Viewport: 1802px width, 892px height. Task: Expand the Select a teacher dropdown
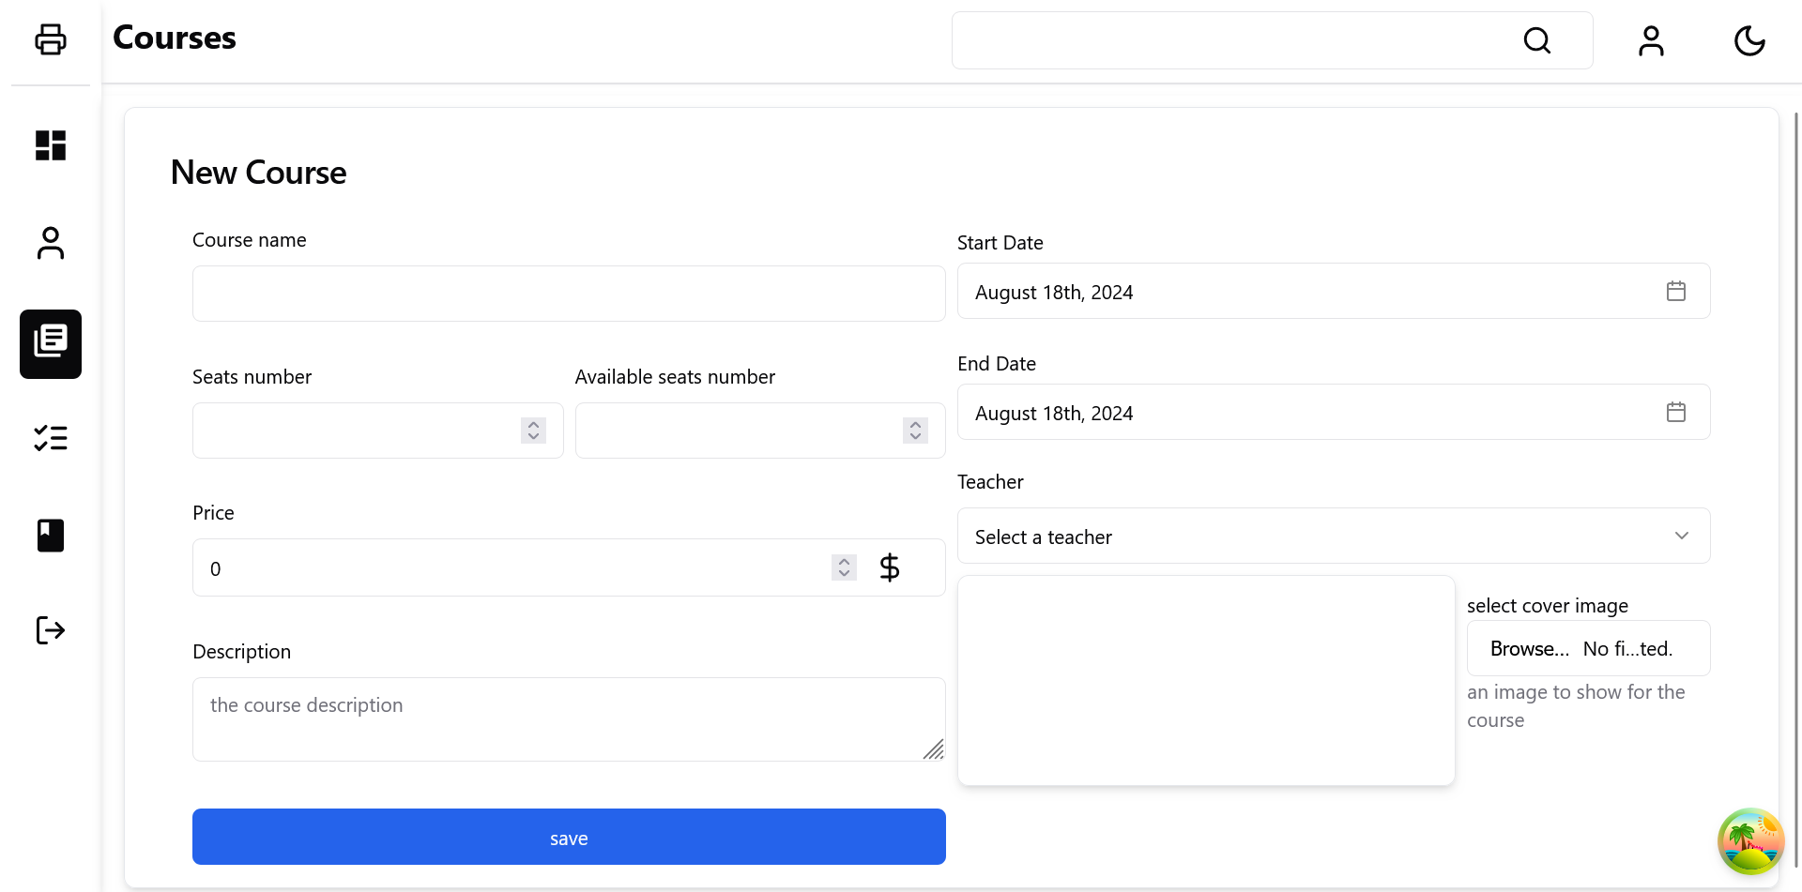coord(1333,537)
